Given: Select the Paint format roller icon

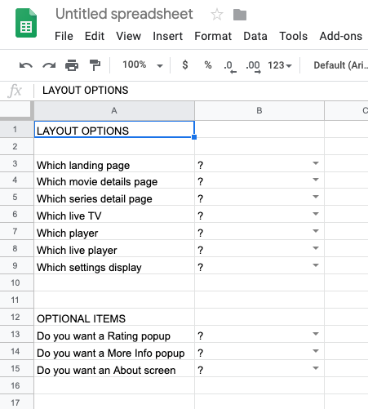Looking at the screenshot, I should coord(95,65).
